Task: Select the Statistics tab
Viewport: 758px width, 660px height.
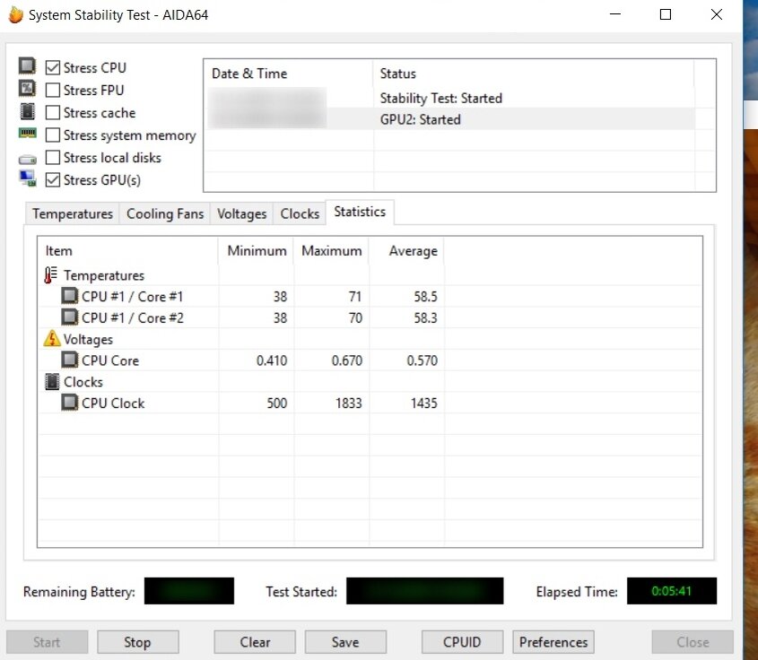Action: point(360,213)
